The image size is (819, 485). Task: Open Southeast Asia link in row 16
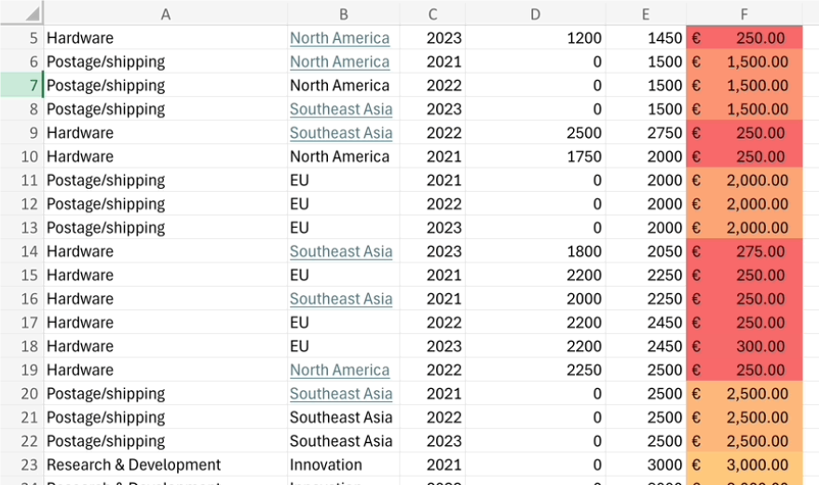click(x=341, y=299)
